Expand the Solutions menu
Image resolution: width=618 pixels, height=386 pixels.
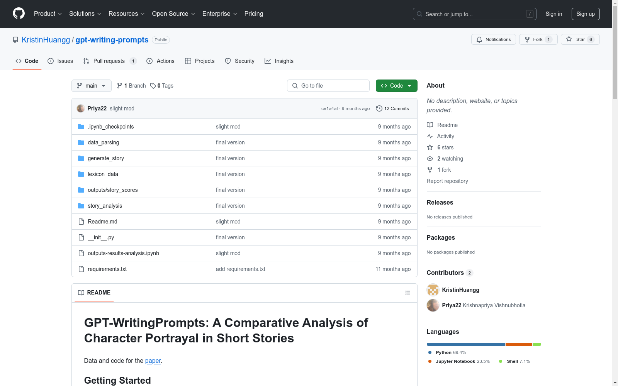coord(85,14)
